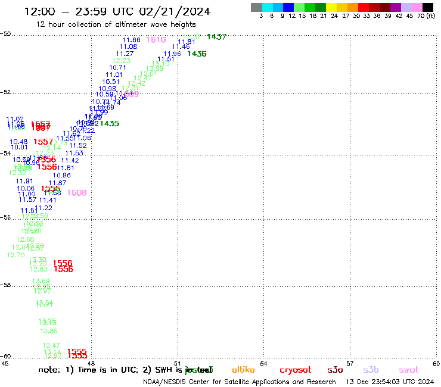Click the green '1437' time label

point(216,37)
